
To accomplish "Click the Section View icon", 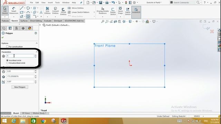I will 115,21.
